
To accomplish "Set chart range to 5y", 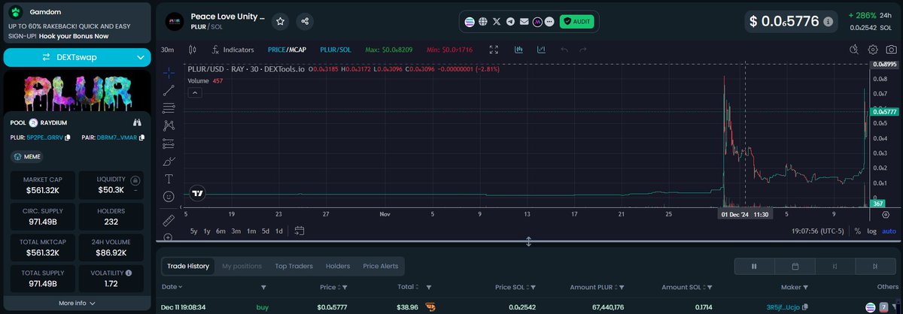I will tap(193, 231).
